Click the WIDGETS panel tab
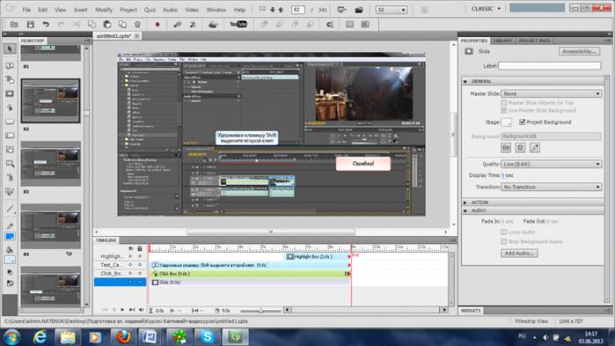Screen dimensions: 615x346 click(x=471, y=310)
